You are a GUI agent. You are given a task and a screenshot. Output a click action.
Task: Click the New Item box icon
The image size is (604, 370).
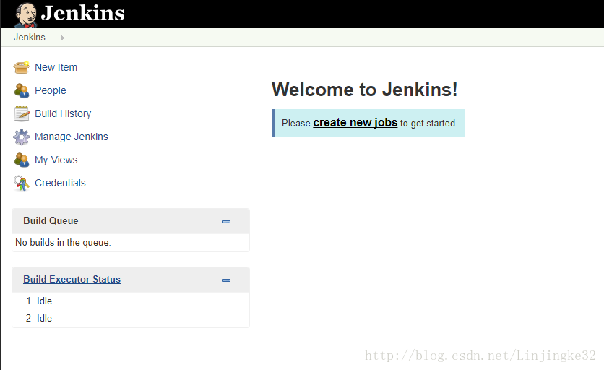click(21, 67)
